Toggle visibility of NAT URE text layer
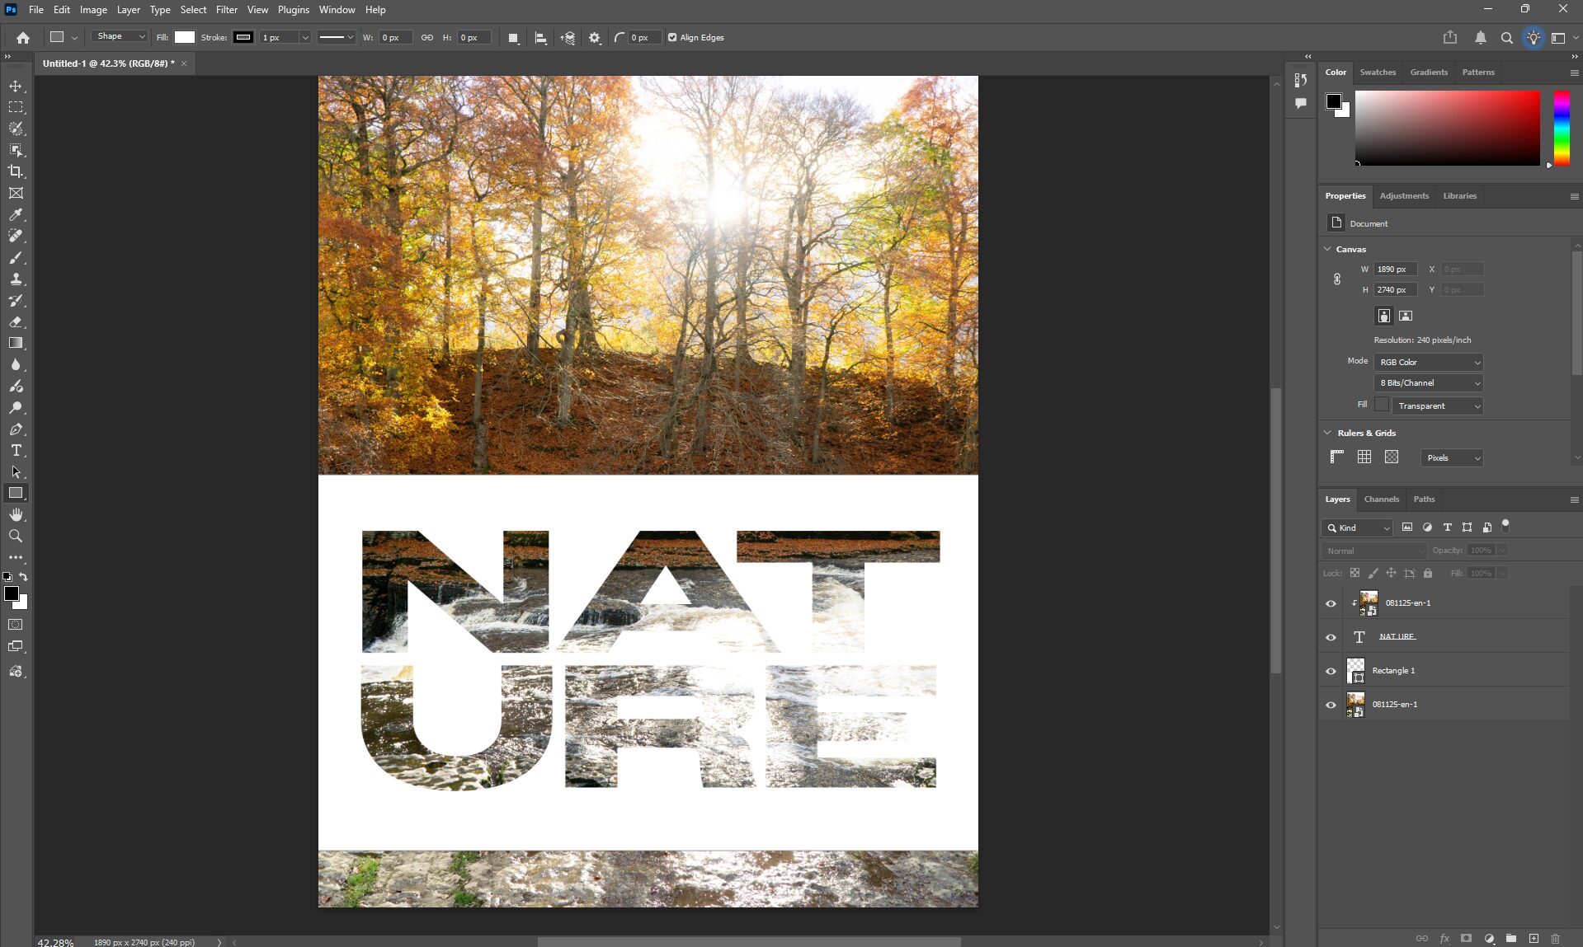The width and height of the screenshot is (1583, 947). coord(1331,637)
